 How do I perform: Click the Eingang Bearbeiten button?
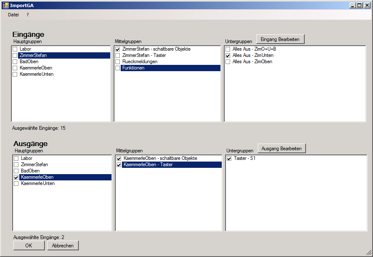[x=280, y=39]
